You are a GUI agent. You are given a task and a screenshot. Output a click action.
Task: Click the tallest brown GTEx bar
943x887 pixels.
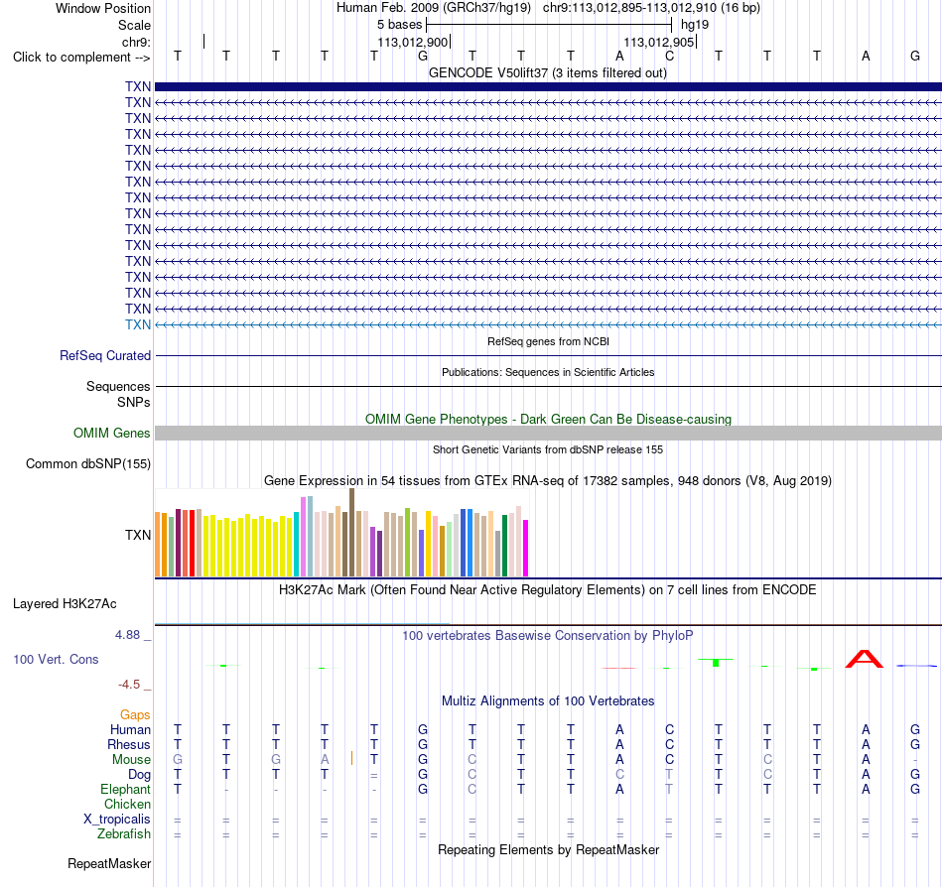pyautogui.click(x=351, y=533)
